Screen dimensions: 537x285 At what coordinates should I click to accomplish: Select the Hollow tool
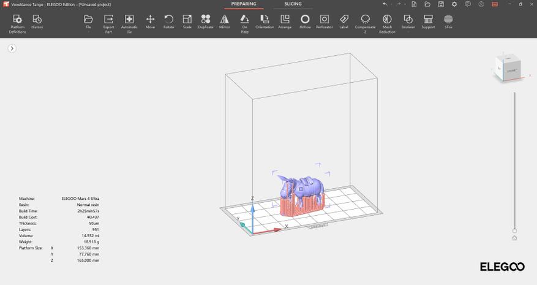tap(305, 22)
